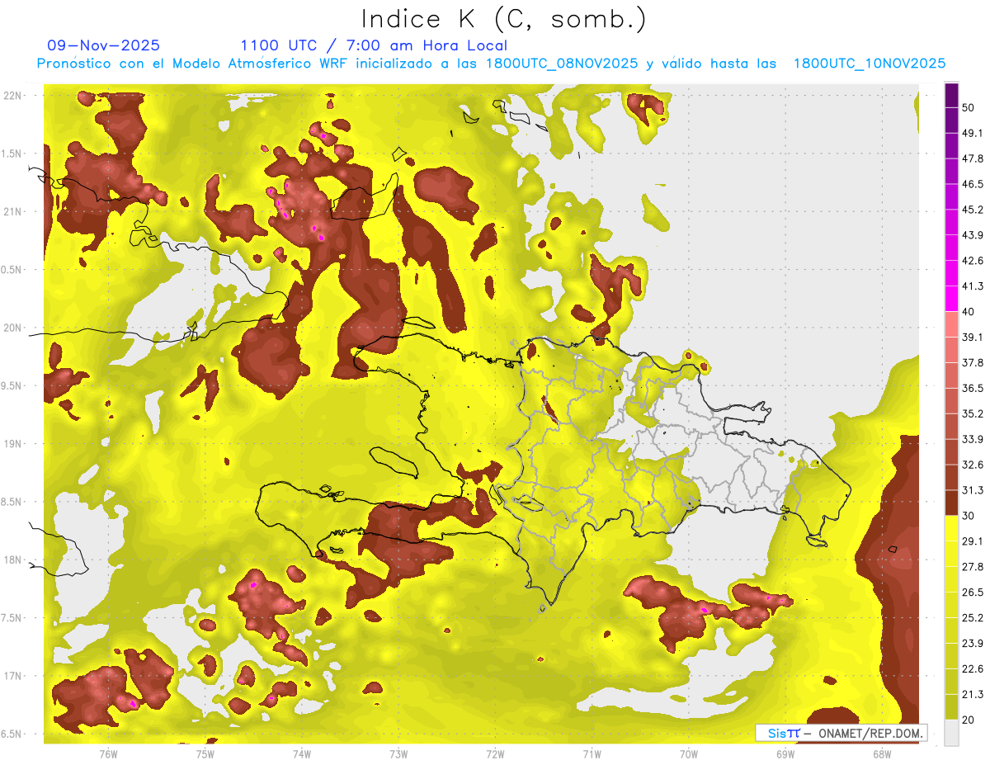The image size is (990, 765).
Task: Click legend value "49.1"
Action: click(973, 133)
